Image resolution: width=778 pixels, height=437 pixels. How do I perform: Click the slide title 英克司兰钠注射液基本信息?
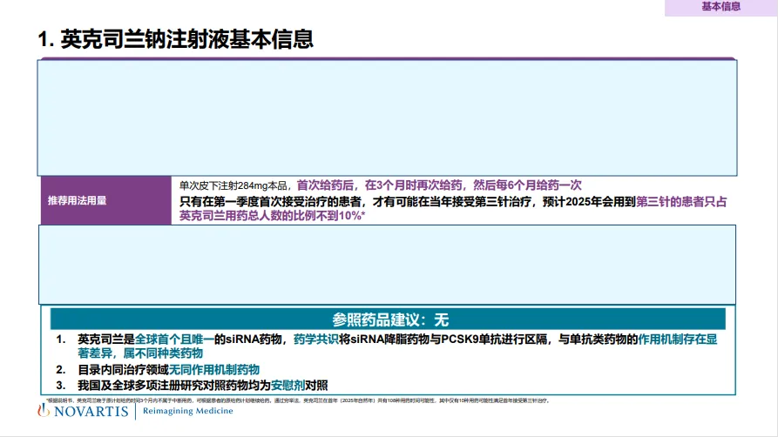tap(176, 39)
